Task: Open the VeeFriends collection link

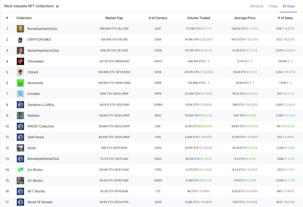Action: point(36,137)
